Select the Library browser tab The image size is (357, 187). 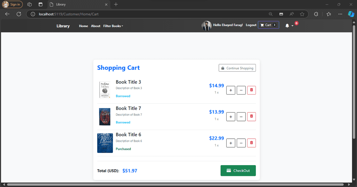(x=79, y=4)
